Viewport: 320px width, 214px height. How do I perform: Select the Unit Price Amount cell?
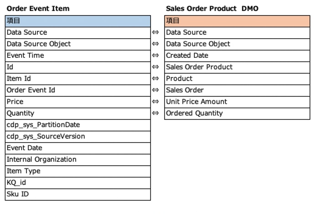coord(237,102)
